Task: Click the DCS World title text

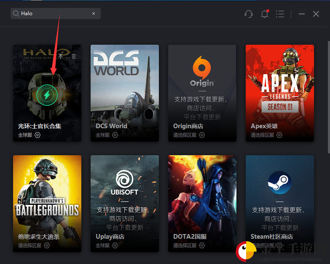Action: [x=111, y=126]
